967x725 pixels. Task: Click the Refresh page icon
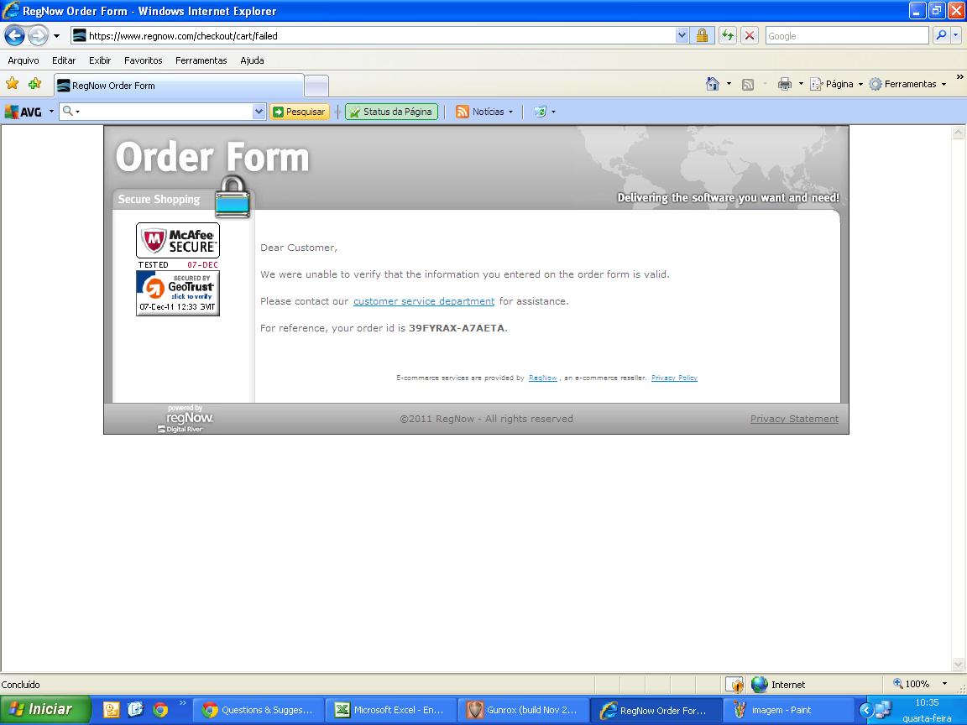(x=727, y=35)
